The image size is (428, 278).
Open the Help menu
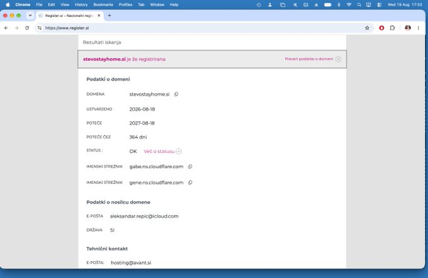(174, 4)
